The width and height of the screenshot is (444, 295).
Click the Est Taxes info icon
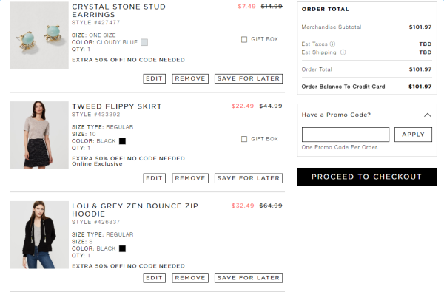pyautogui.click(x=333, y=44)
